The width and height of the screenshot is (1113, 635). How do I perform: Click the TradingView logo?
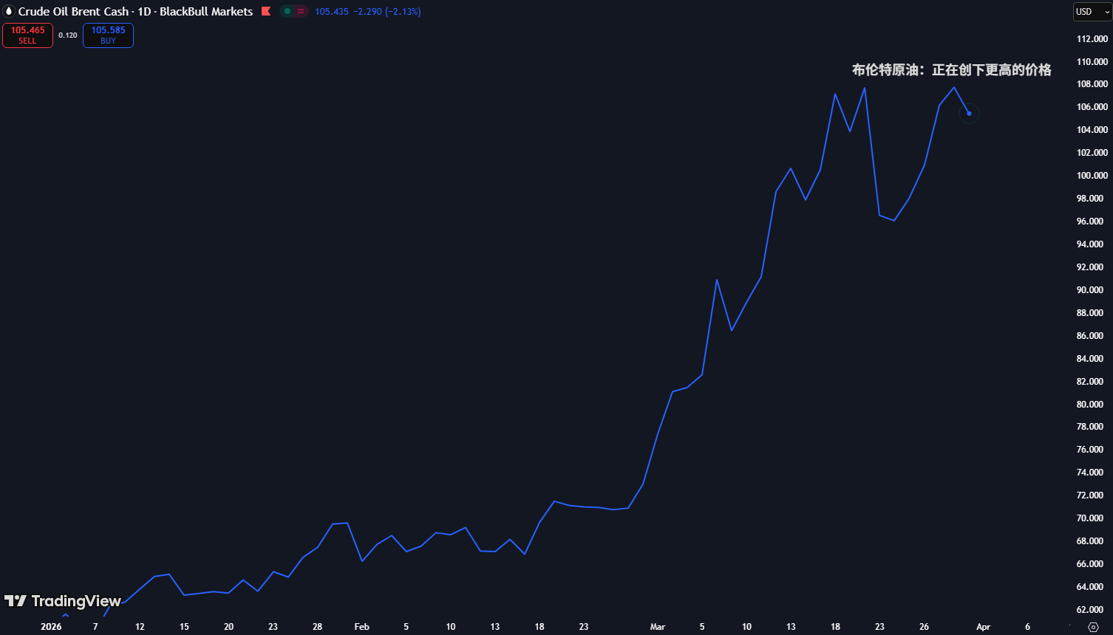point(63,601)
